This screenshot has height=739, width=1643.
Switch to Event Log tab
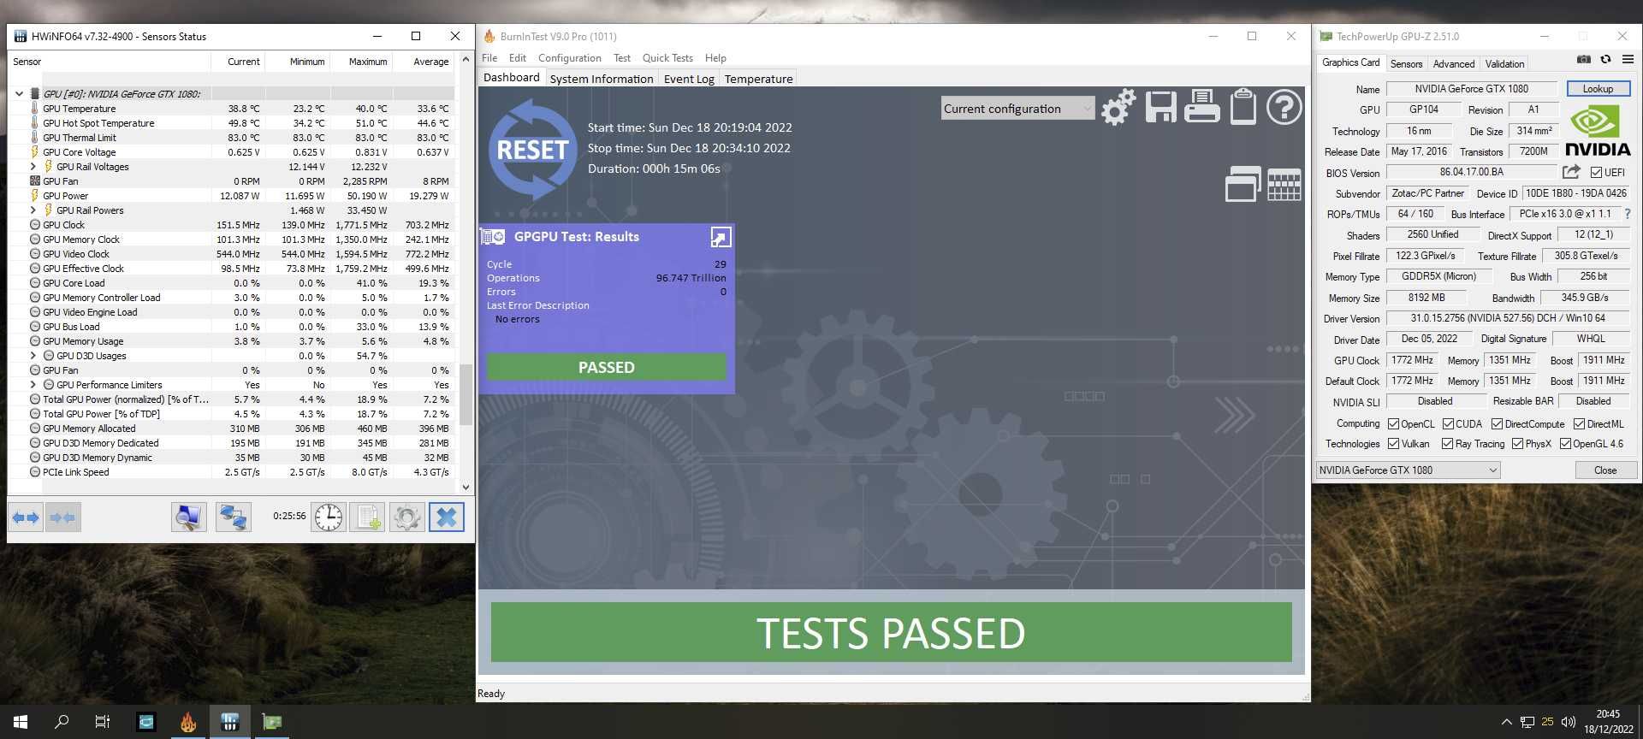[689, 79]
